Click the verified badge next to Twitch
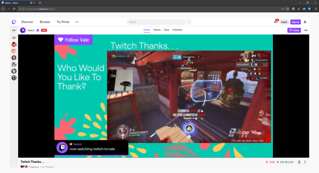The width and height of the screenshot is (319, 173). pos(38,30)
